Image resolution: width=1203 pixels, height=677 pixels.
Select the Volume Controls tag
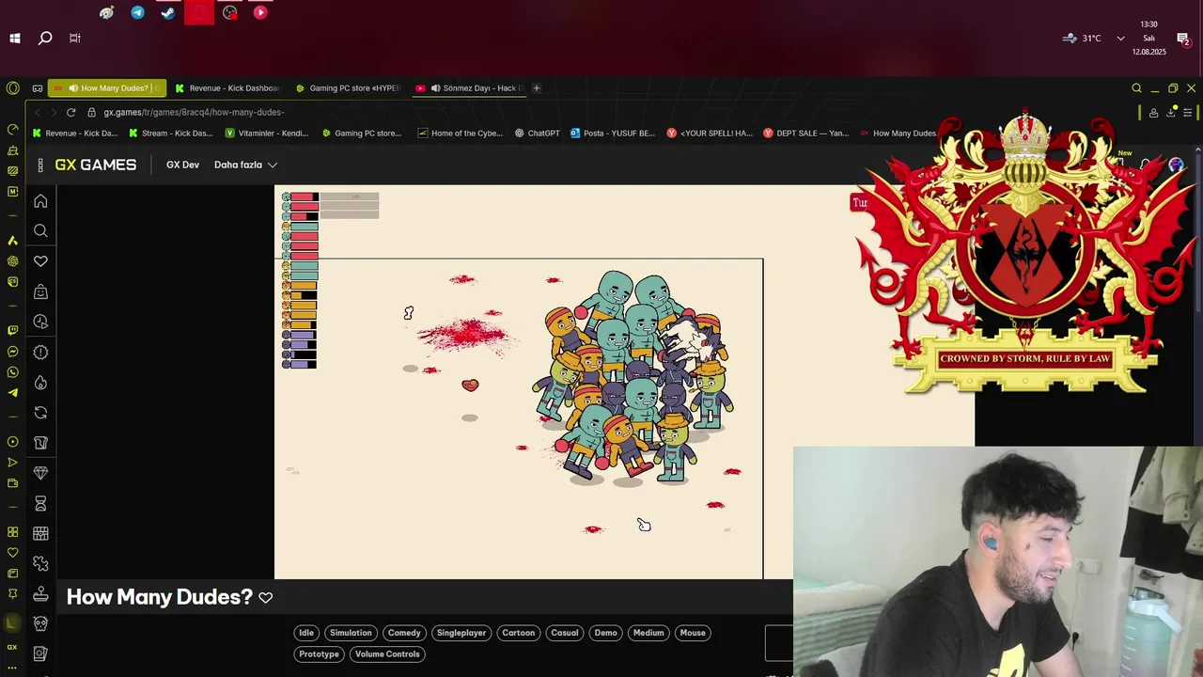[387, 654]
